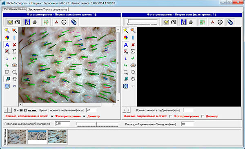Click scroll-right arrow of image horizontal scrollbar
The height and width of the screenshot is (149, 245).
tap(114, 105)
